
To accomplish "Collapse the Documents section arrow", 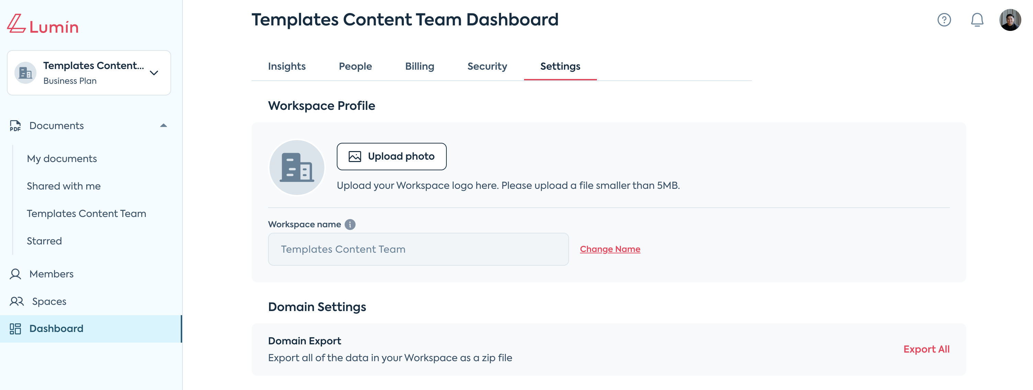I will point(163,126).
